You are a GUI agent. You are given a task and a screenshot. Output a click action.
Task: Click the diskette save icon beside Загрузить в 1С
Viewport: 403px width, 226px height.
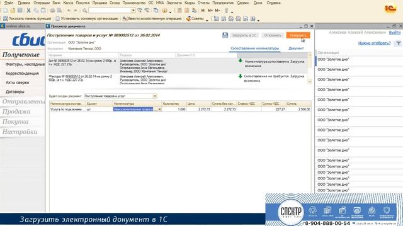click(x=225, y=35)
